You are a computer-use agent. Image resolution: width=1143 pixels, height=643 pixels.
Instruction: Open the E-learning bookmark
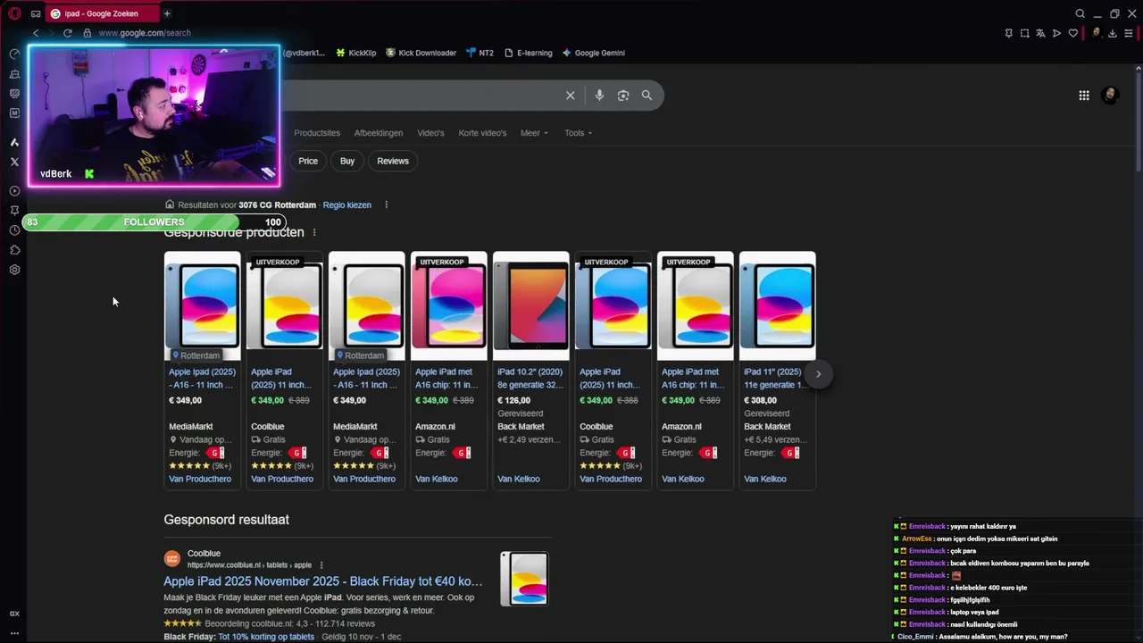527,53
